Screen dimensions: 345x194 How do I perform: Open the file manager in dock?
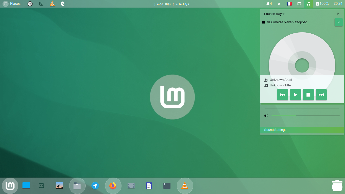pyautogui.click(x=77, y=186)
